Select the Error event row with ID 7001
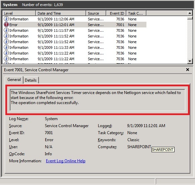Viewport: 195px width, 185px height. [x=74, y=25]
